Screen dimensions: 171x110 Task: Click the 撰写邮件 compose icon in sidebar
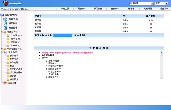[5, 23]
